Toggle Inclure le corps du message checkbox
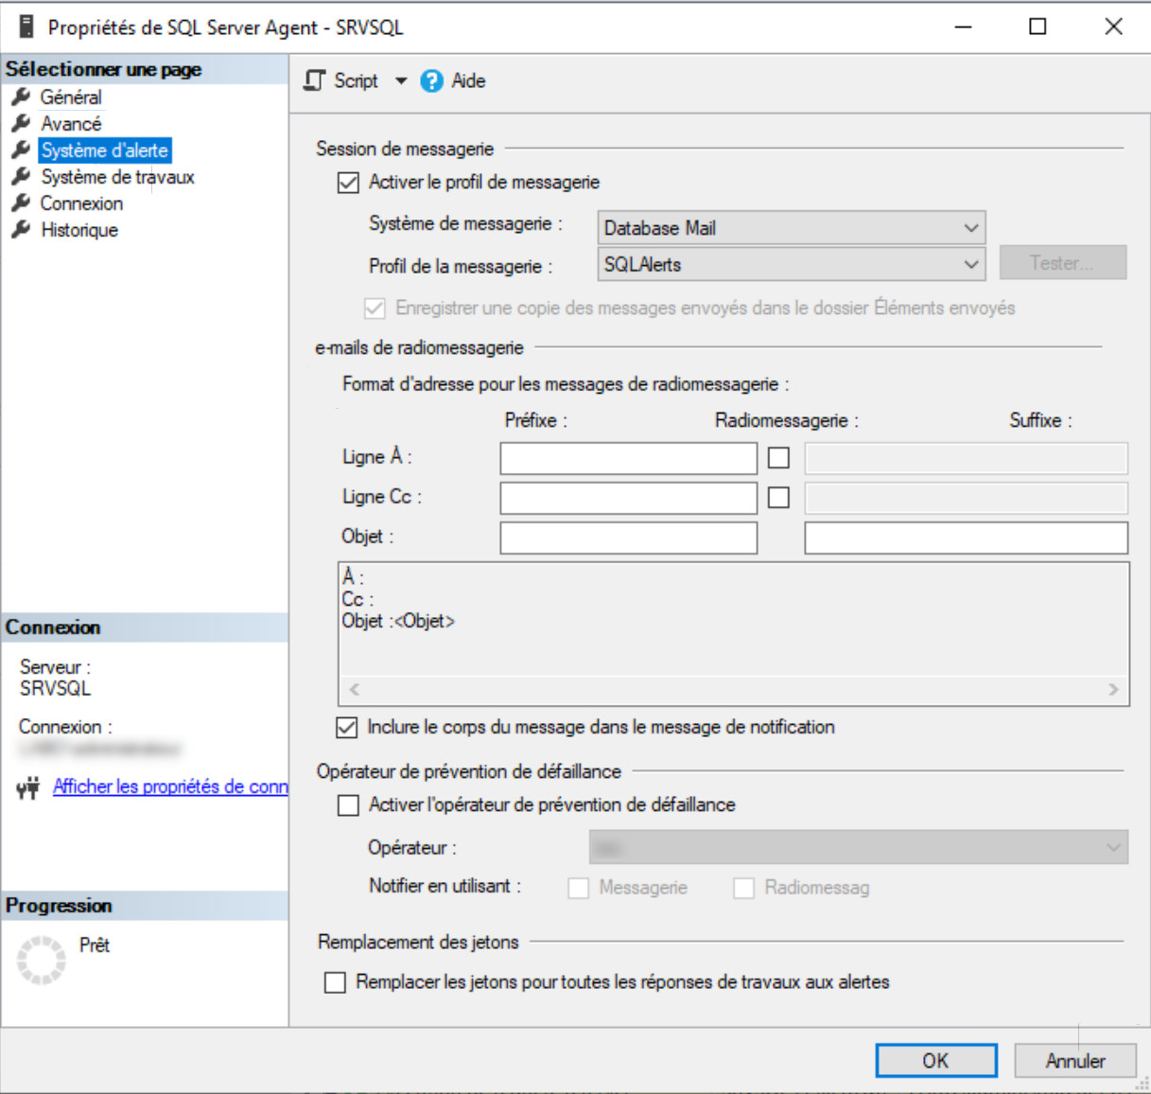 coord(347,728)
